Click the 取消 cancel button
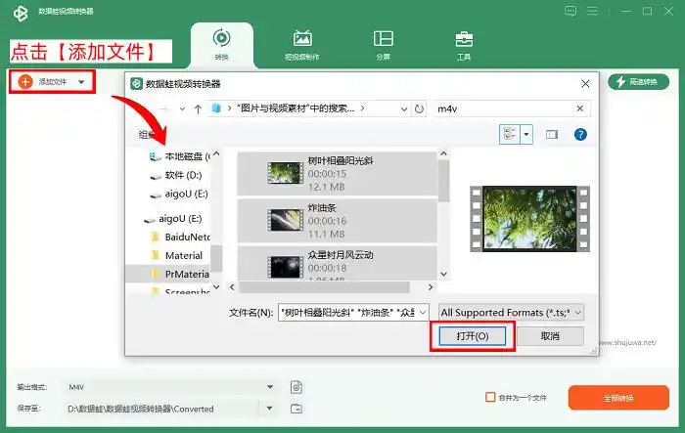Viewport: 685px width, 433px height. click(550, 336)
